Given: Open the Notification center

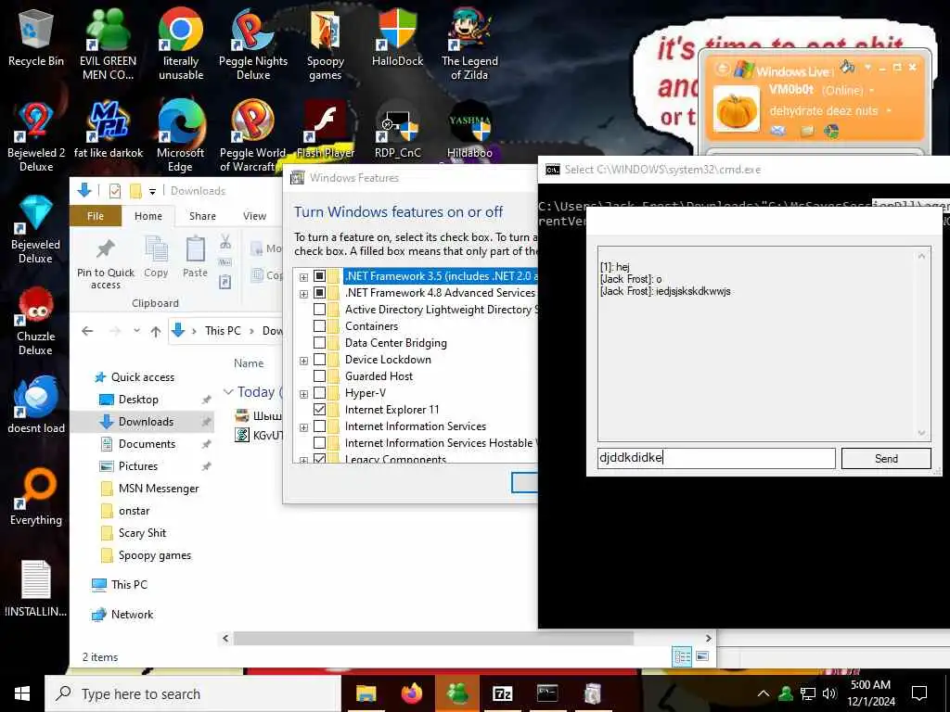Looking at the screenshot, I should [x=919, y=693].
